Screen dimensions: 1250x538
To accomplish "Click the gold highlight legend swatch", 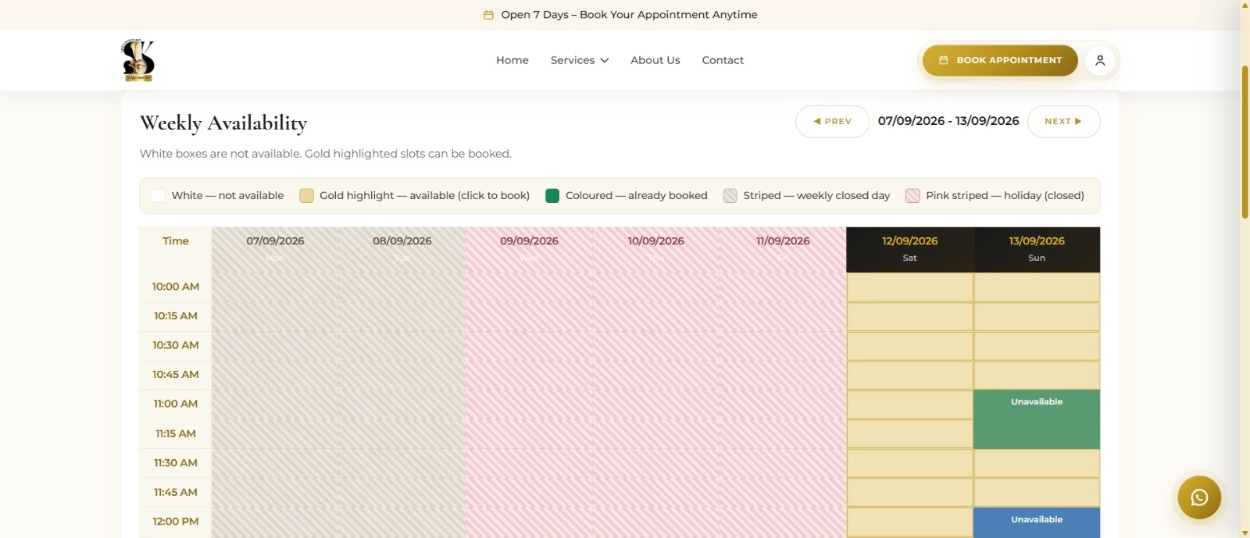I will click(306, 196).
